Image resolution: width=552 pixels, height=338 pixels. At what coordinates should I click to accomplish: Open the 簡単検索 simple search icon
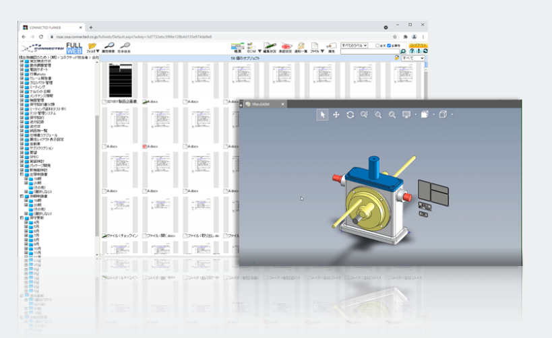point(124,47)
